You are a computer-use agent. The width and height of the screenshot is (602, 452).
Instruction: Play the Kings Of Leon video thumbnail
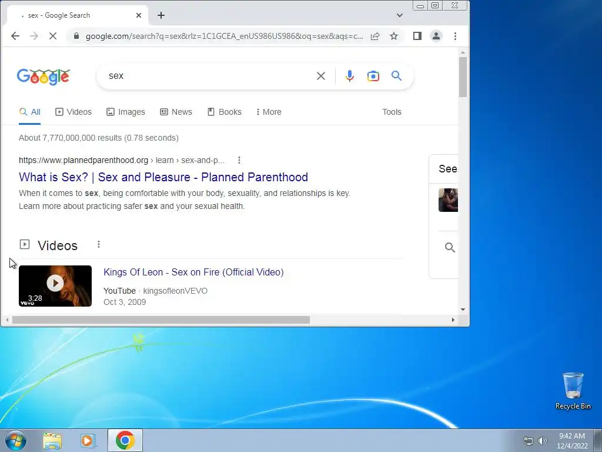[55, 286]
